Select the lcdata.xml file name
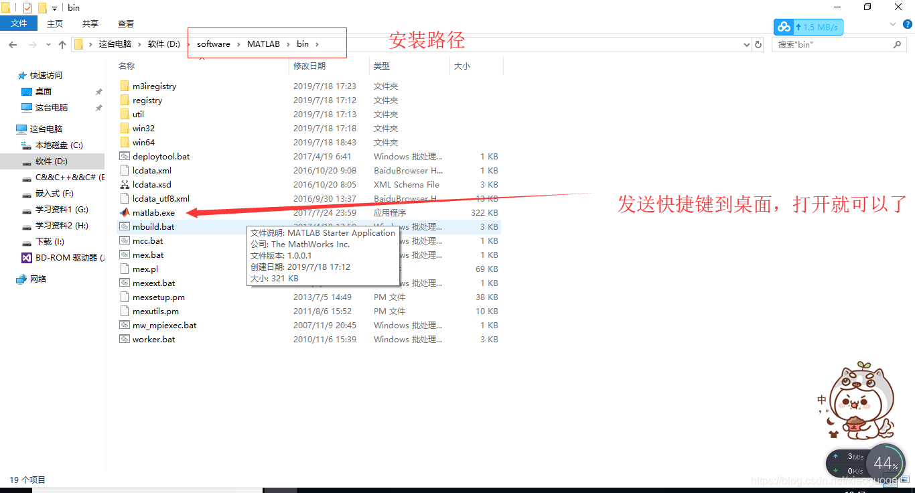 pos(152,170)
